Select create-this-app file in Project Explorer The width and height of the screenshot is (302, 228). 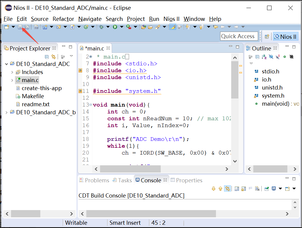(x=42, y=88)
